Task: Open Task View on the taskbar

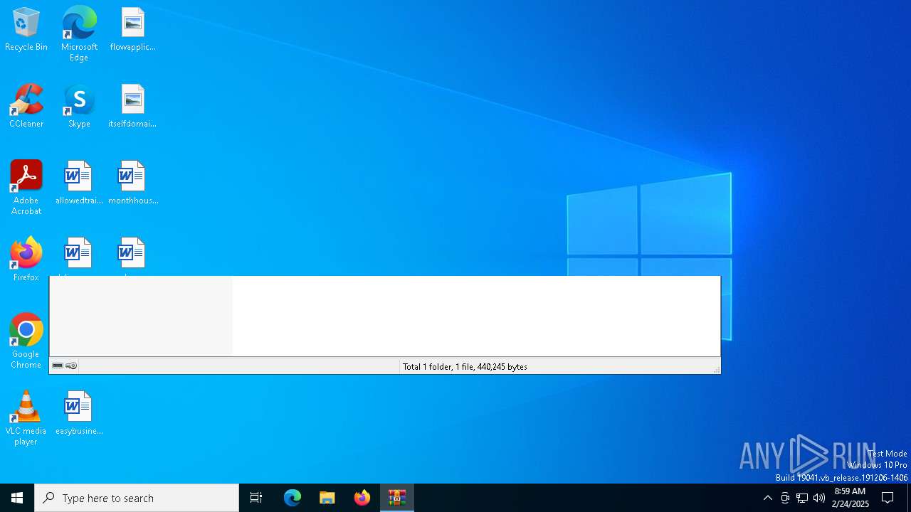Action: coord(256,498)
